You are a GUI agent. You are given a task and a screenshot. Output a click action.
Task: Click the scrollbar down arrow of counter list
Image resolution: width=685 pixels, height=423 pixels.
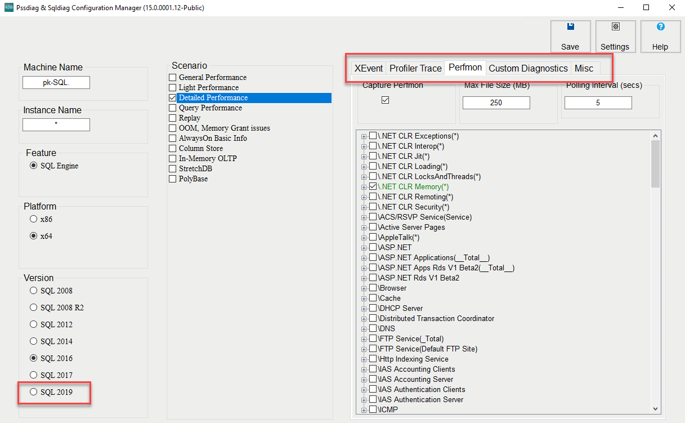(655, 409)
